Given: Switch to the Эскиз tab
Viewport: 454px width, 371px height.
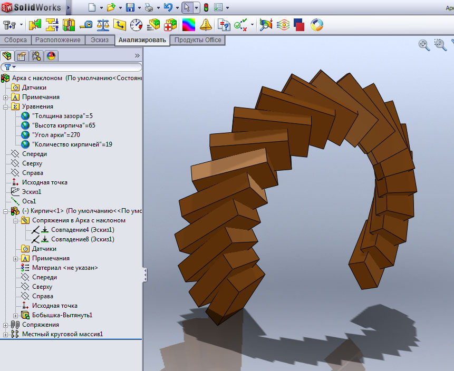Looking at the screenshot, I should click(x=99, y=40).
